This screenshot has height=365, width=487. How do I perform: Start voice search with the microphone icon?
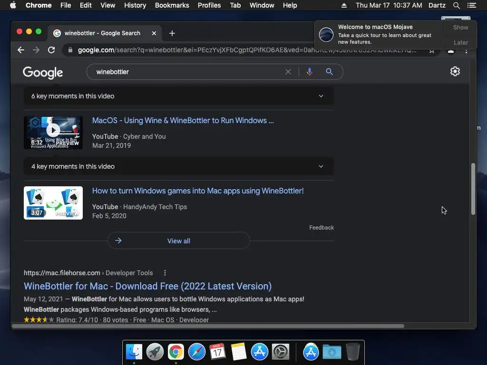309,72
